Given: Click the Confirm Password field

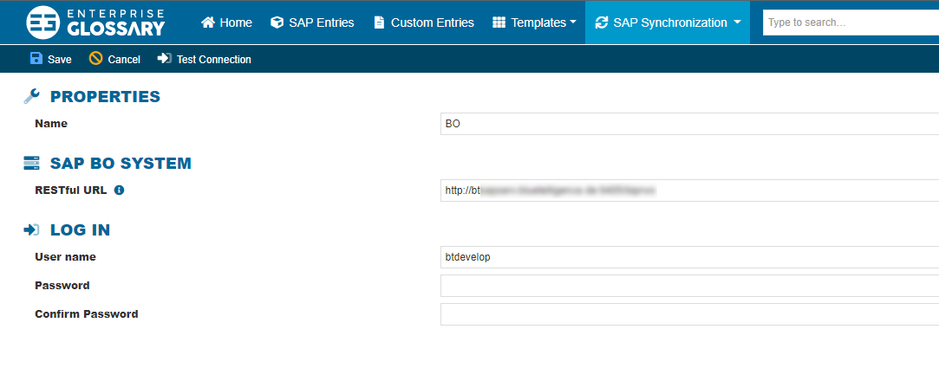Looking at the screenshot, I should click(x=689, y=314).
